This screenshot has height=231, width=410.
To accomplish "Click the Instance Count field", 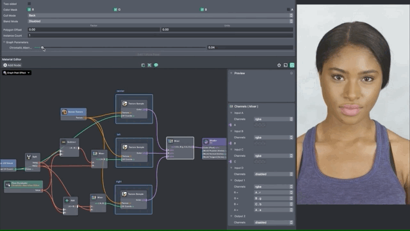I will [160, 35].
